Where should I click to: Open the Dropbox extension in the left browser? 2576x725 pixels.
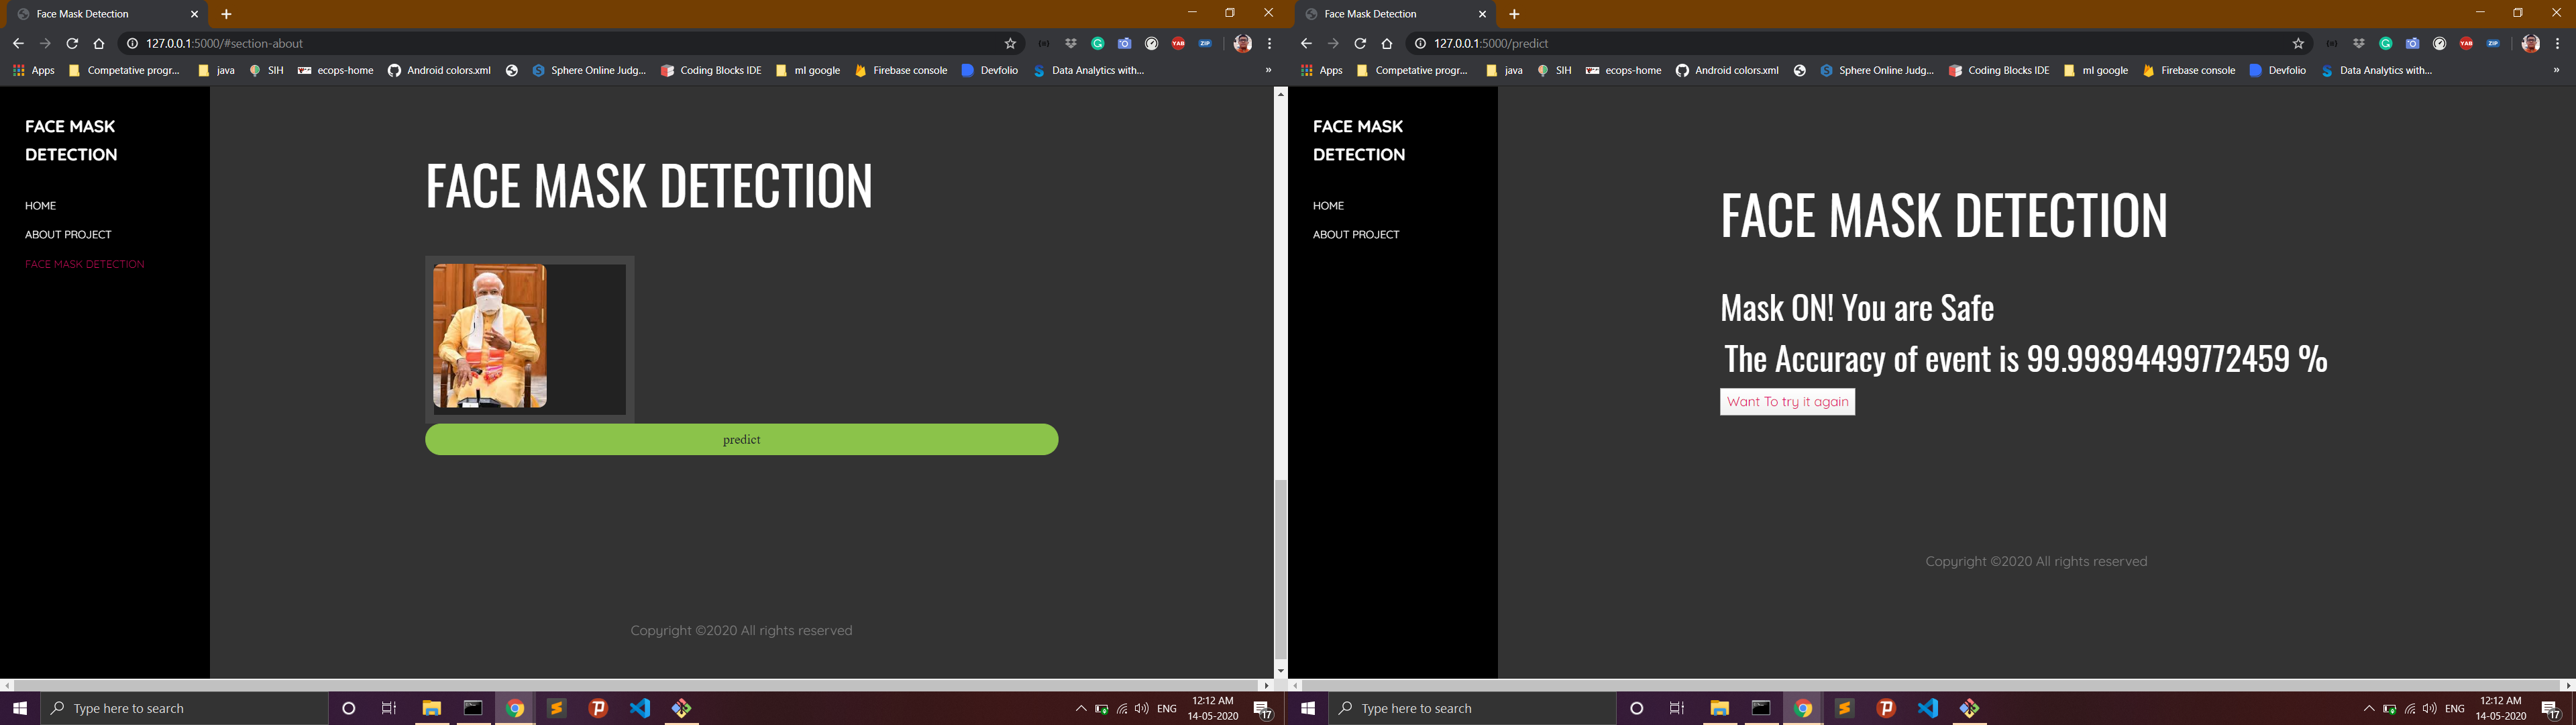click(1071, 43)
